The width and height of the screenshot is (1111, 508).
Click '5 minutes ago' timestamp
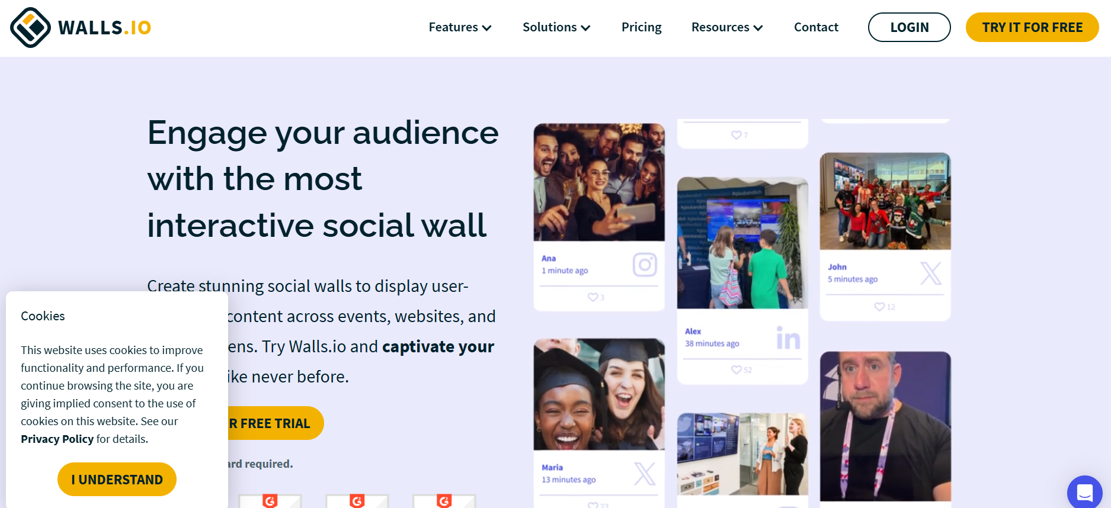click(x=853, y=279)
